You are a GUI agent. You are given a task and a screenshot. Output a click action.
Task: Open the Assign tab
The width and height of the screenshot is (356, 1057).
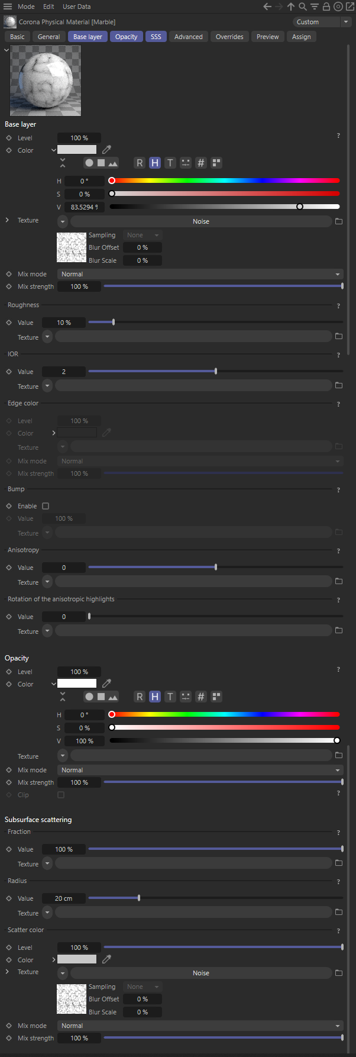coord(302,37)
